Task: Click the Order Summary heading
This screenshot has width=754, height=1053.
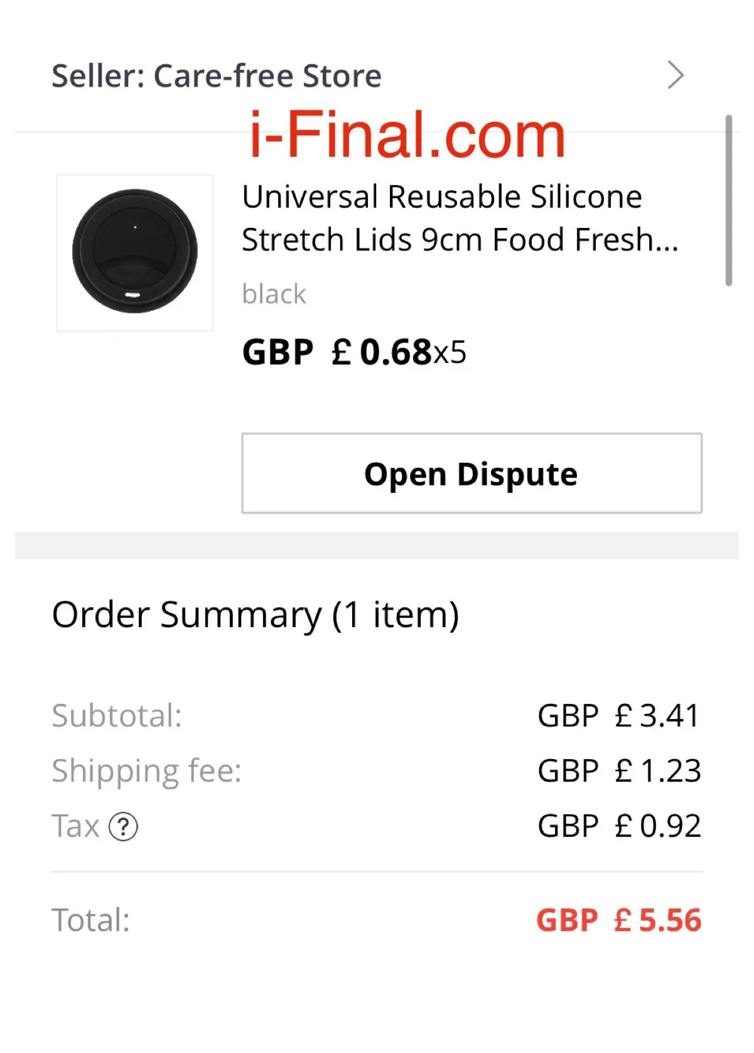Action: click(x=256, y=614)
